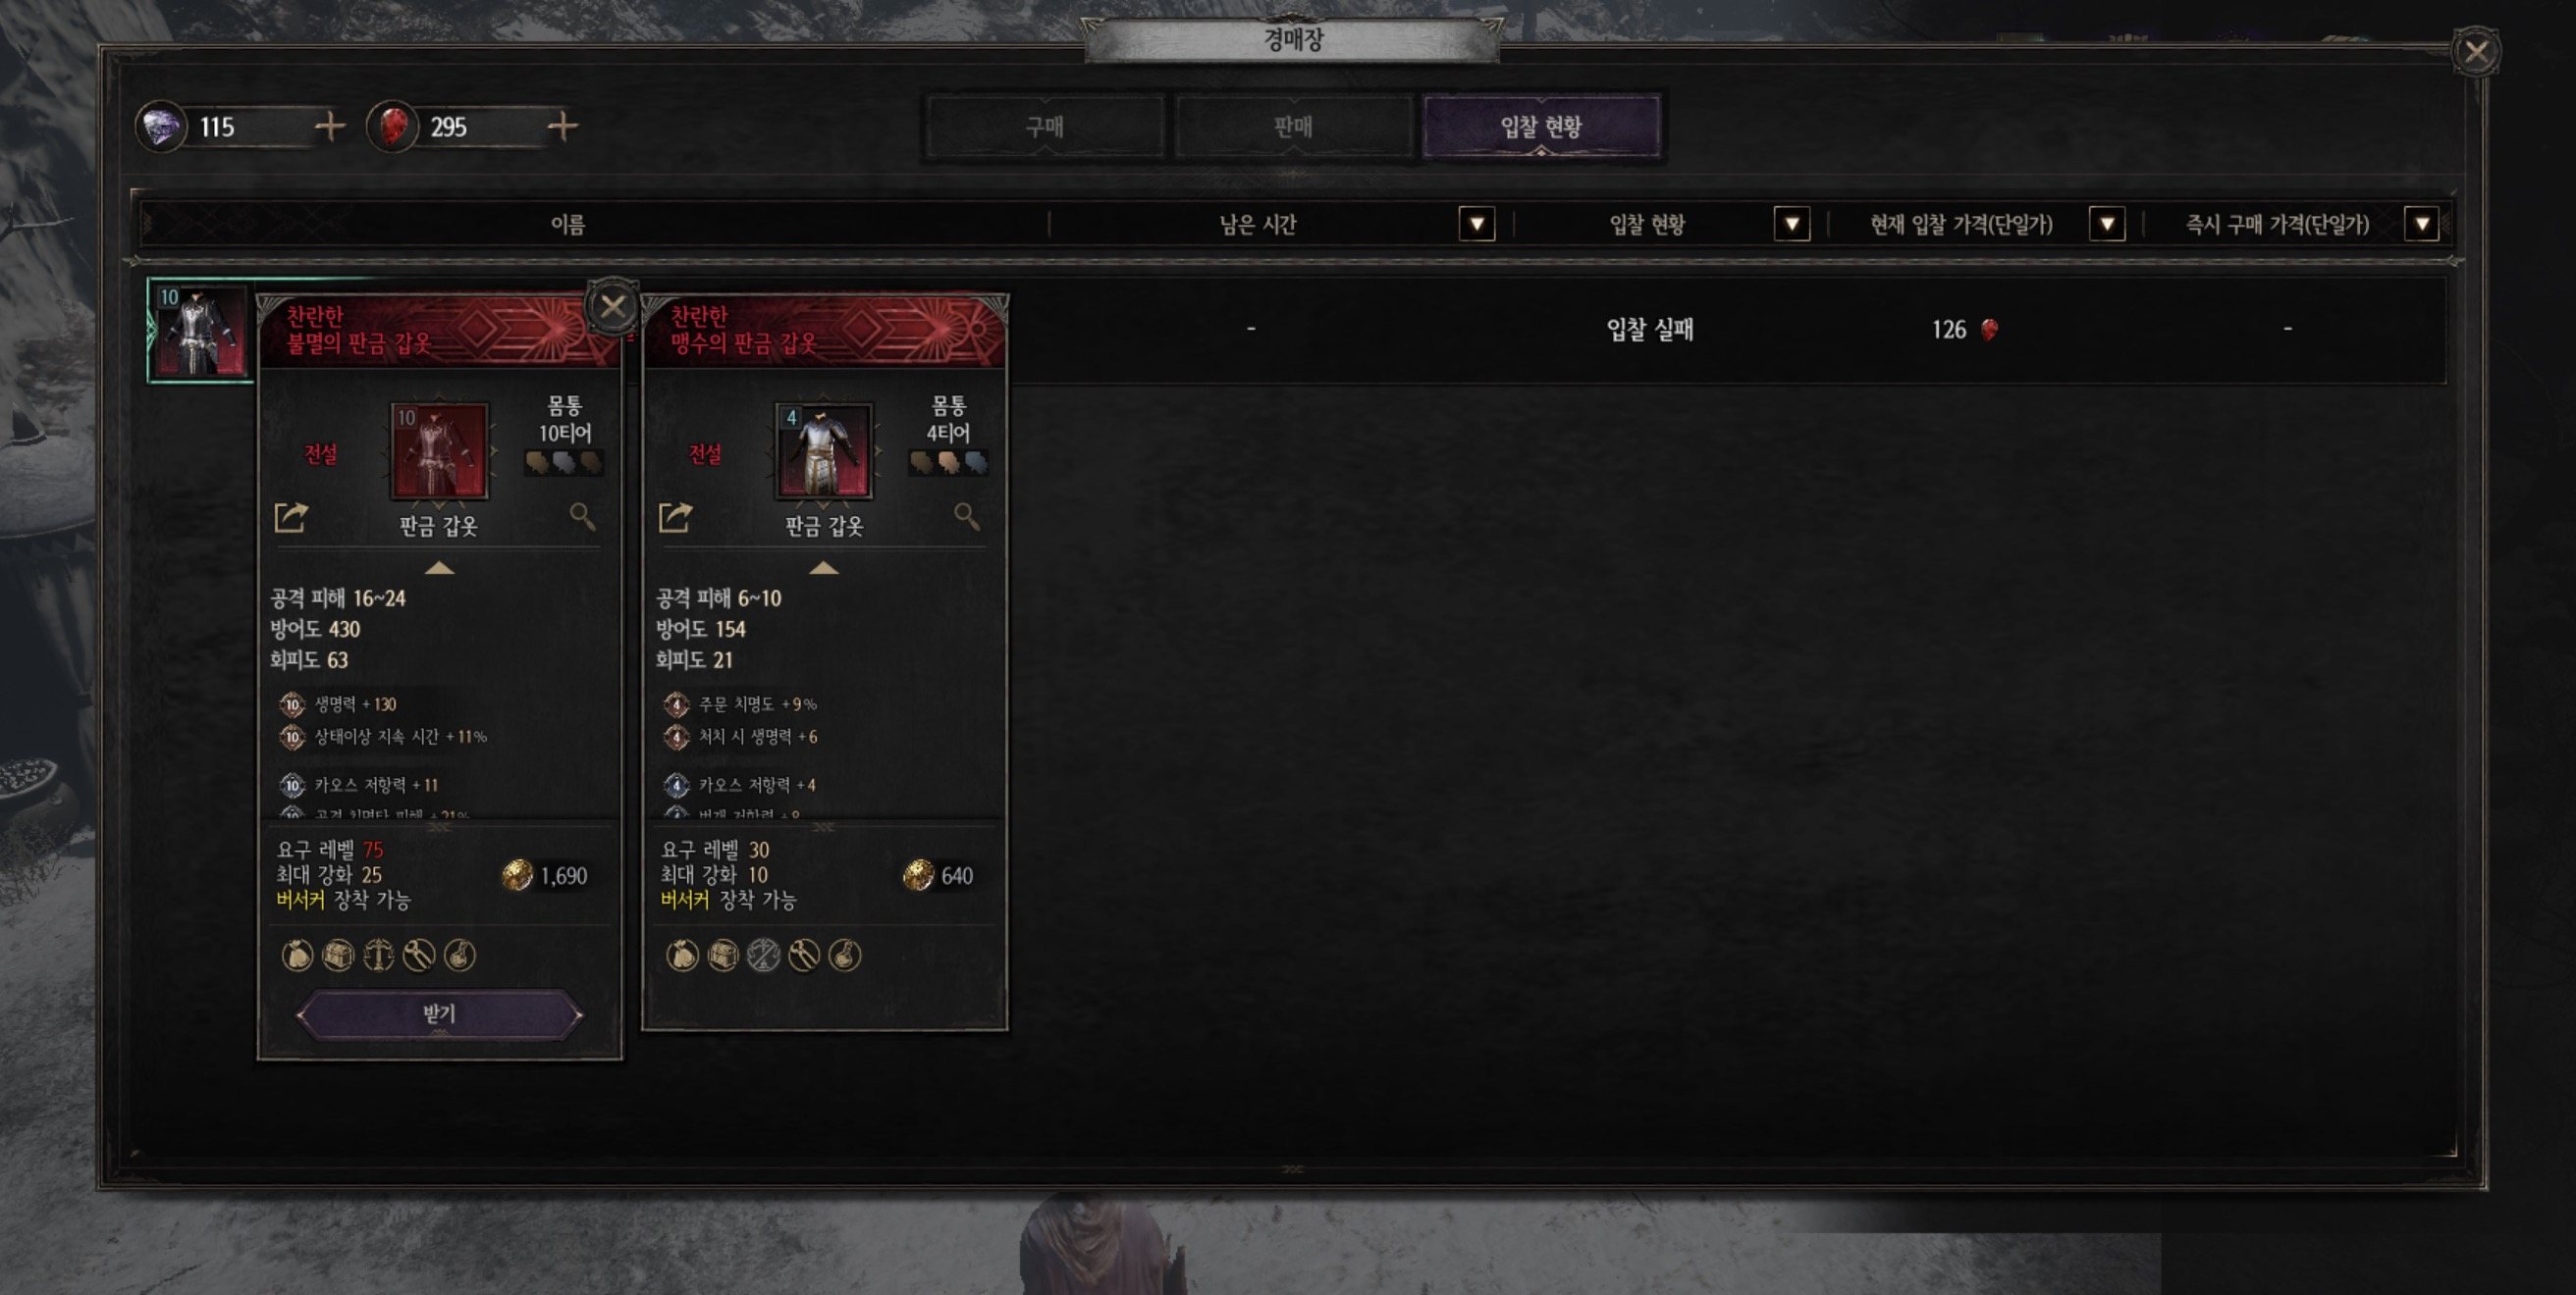Switch to the 구매 tab
Screen dimensions: 2576x1295
[1044, 127]
